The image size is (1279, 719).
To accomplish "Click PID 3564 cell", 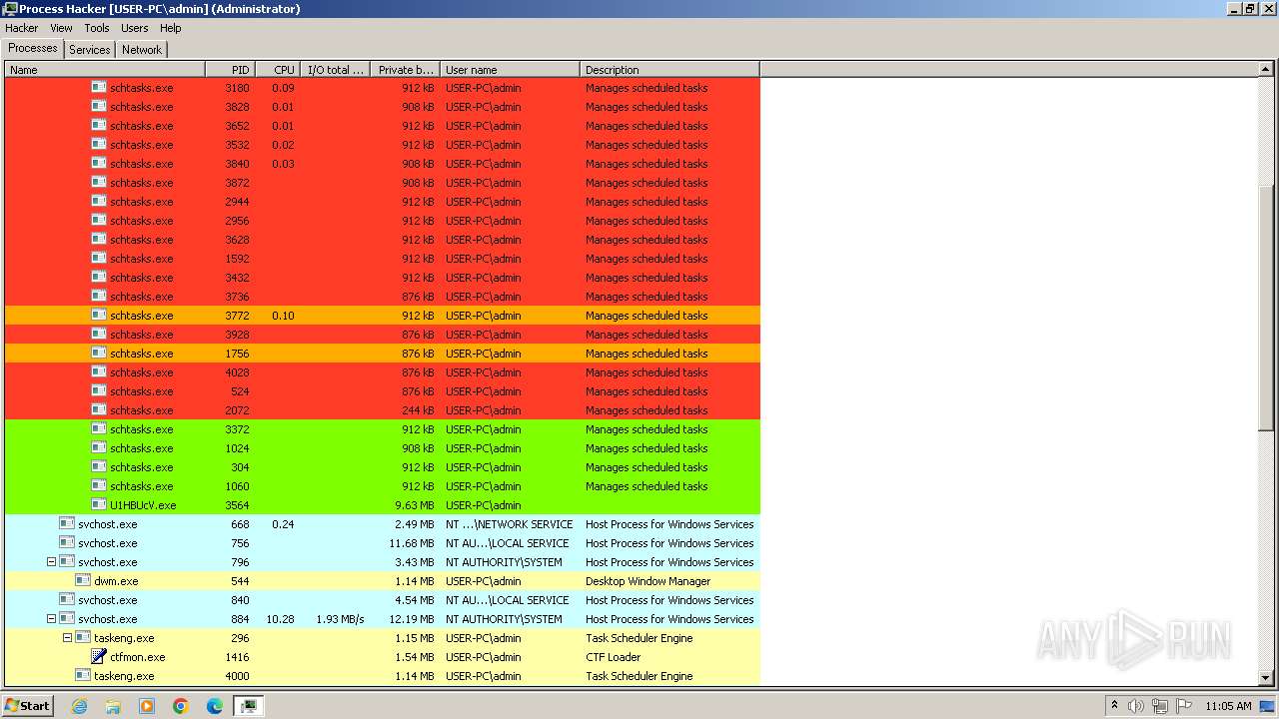I will 237,505.
